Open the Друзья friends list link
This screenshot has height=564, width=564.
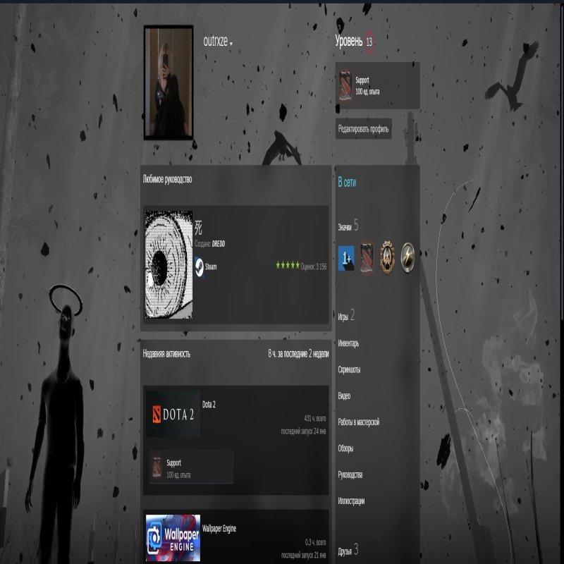[345, 549]
